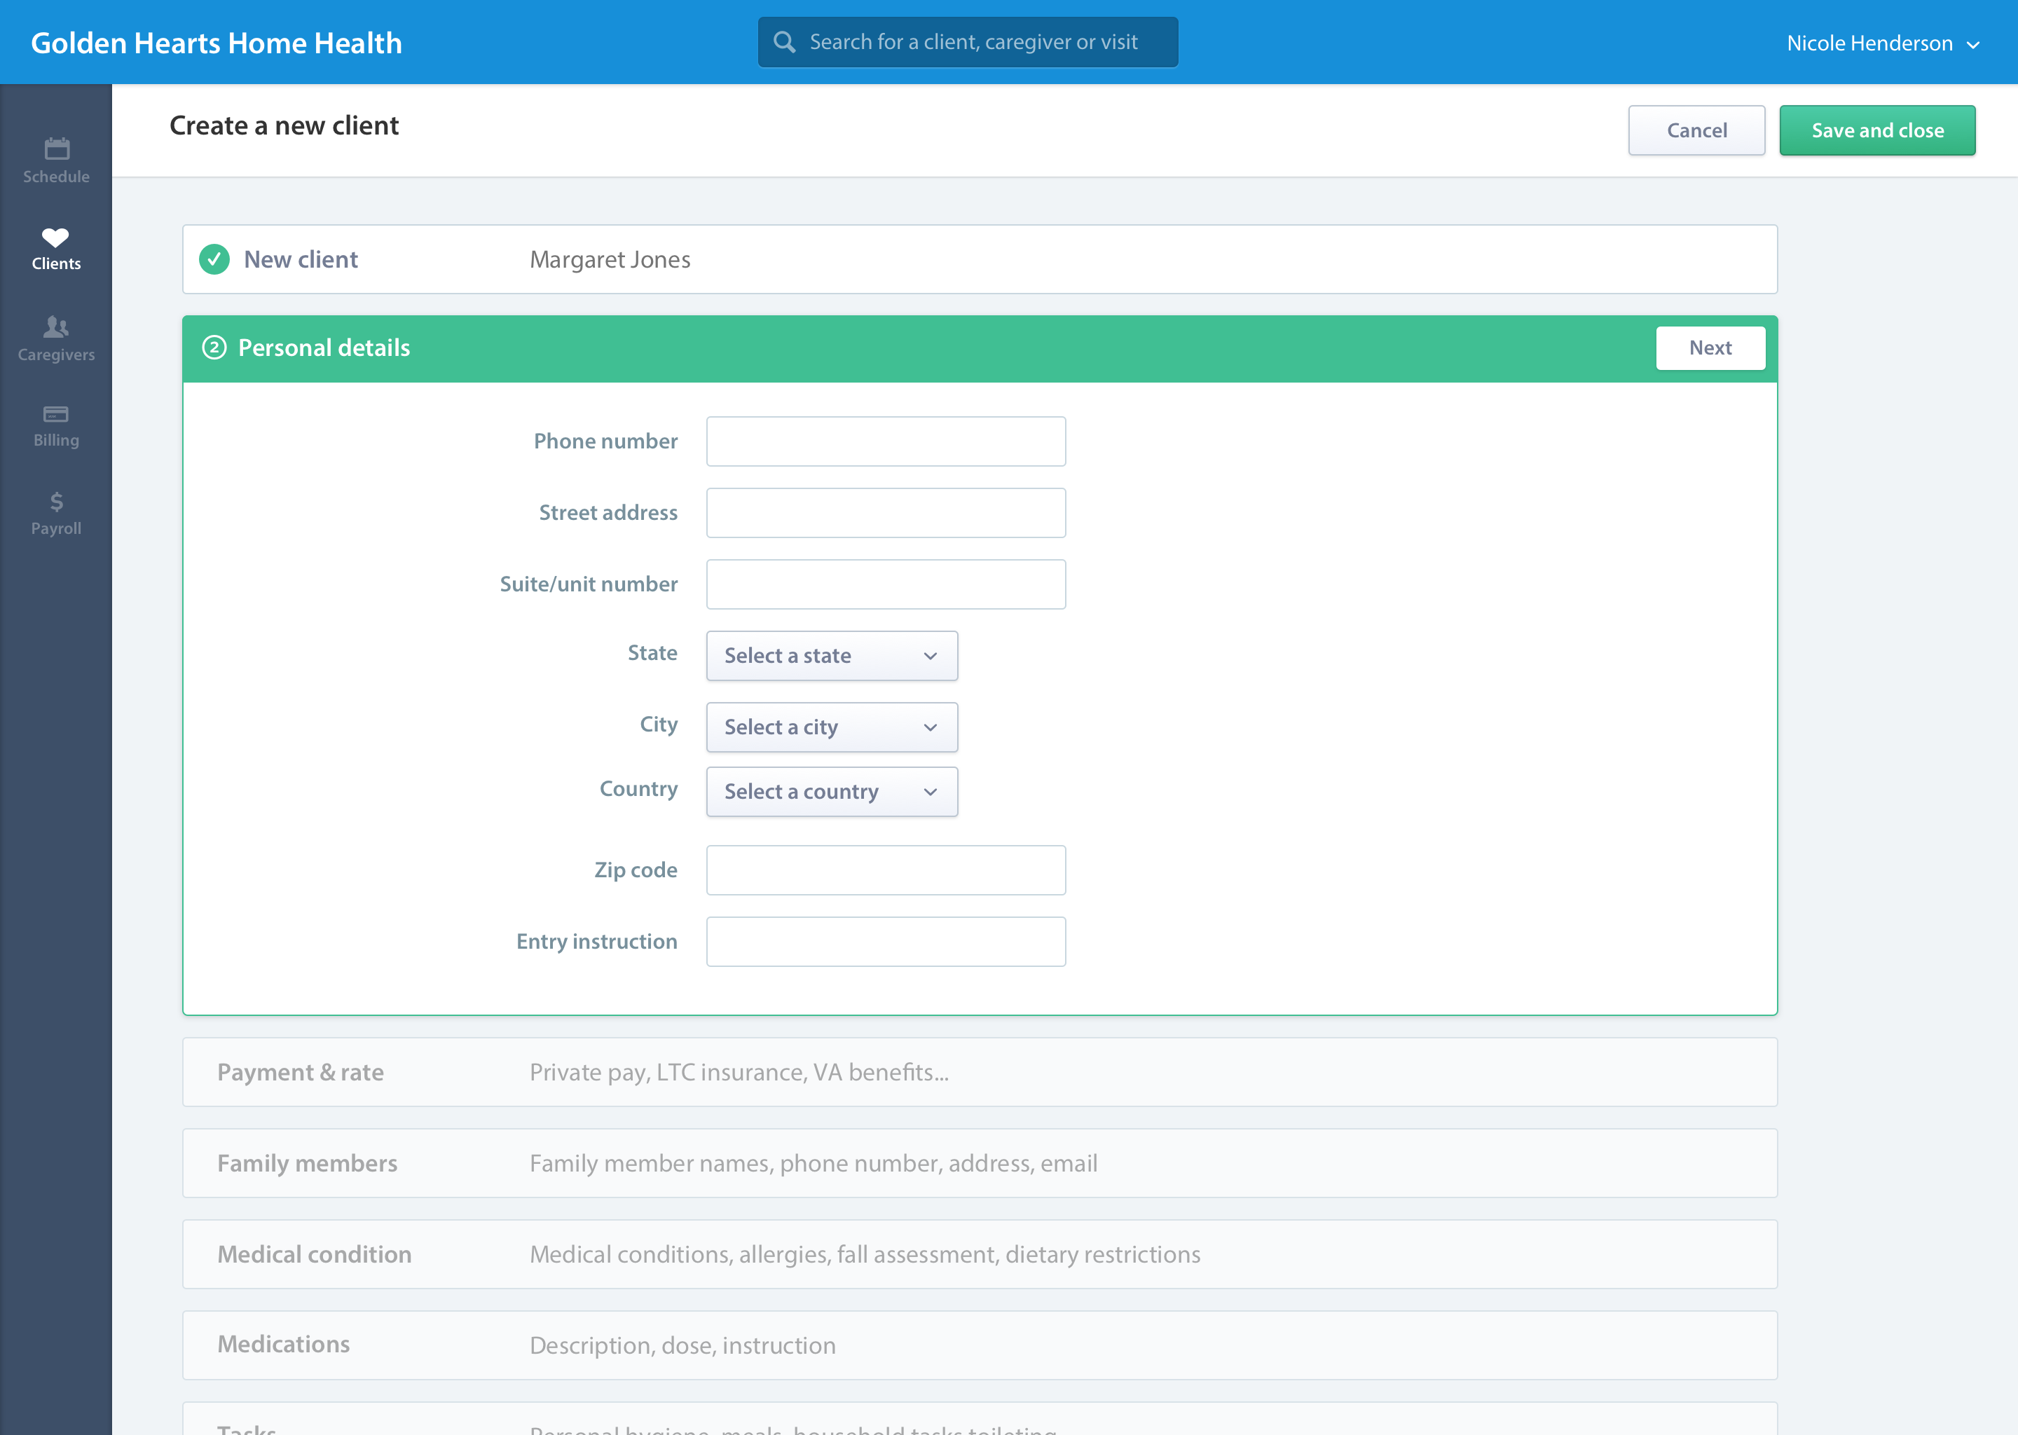The height and width of the screenshot is (1435, 2018).
Task: Click the step 2 circle icon
Action: (x=214, y=348)
